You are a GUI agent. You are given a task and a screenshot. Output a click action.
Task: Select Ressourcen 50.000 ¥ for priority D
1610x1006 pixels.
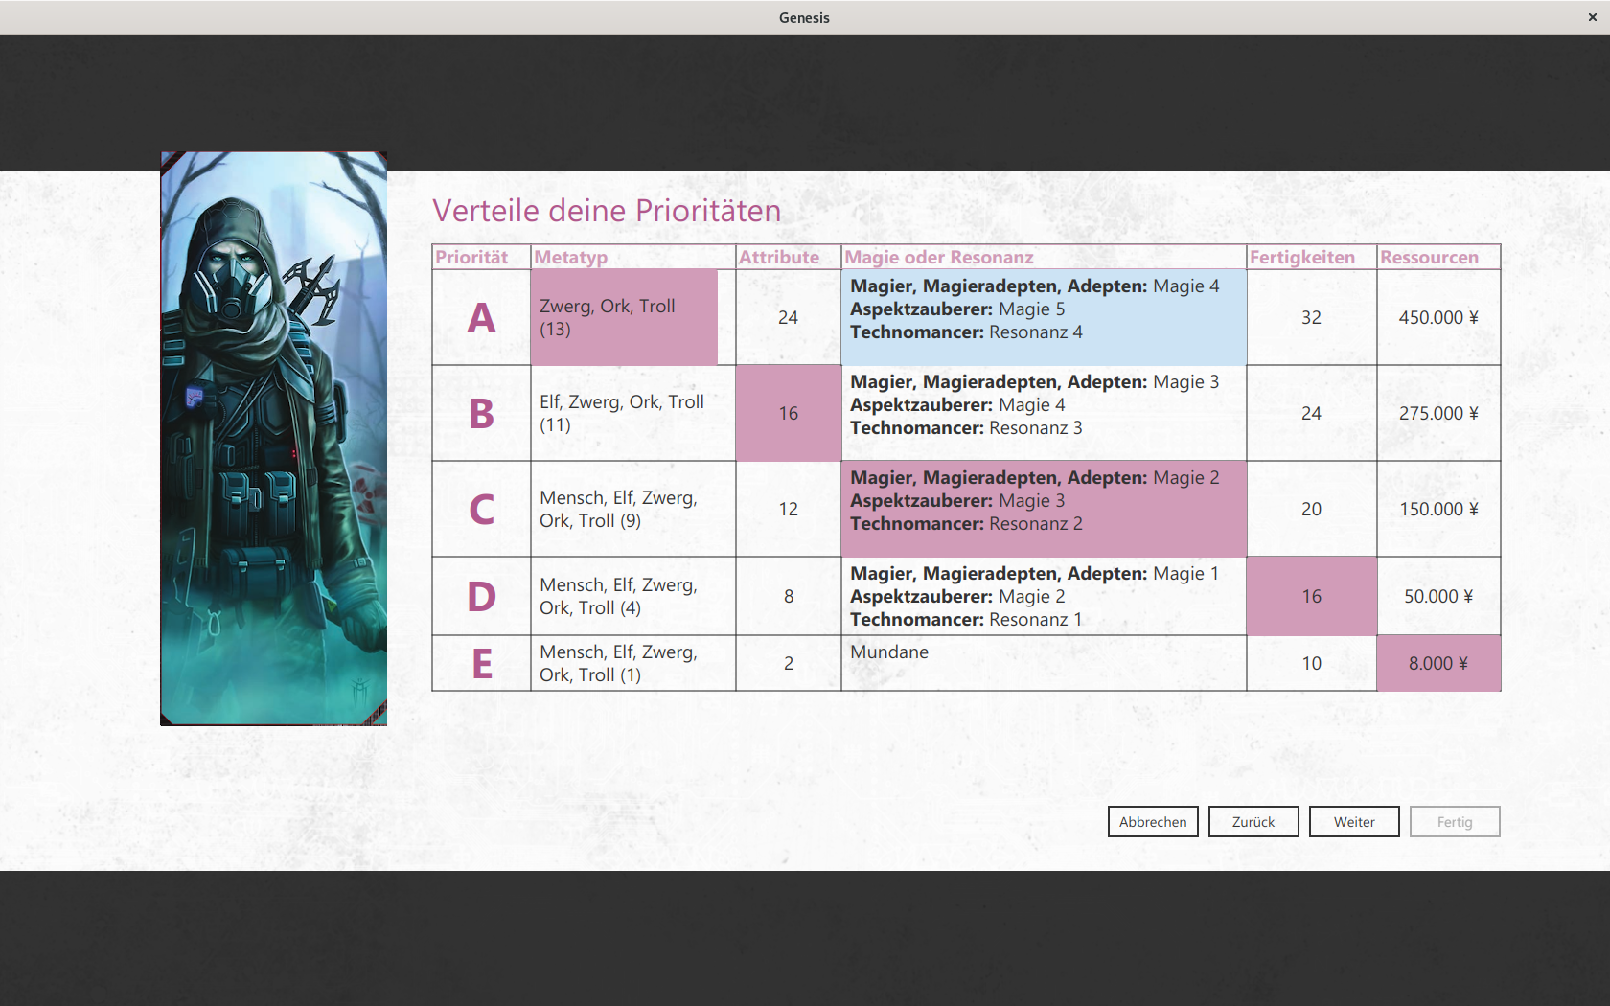tap(1437, 596)
